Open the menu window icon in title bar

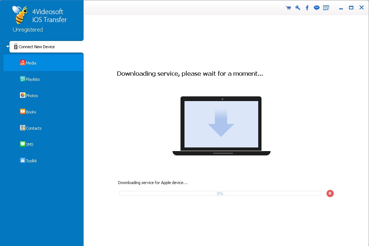pyautogui.click(x=326, y=8)
